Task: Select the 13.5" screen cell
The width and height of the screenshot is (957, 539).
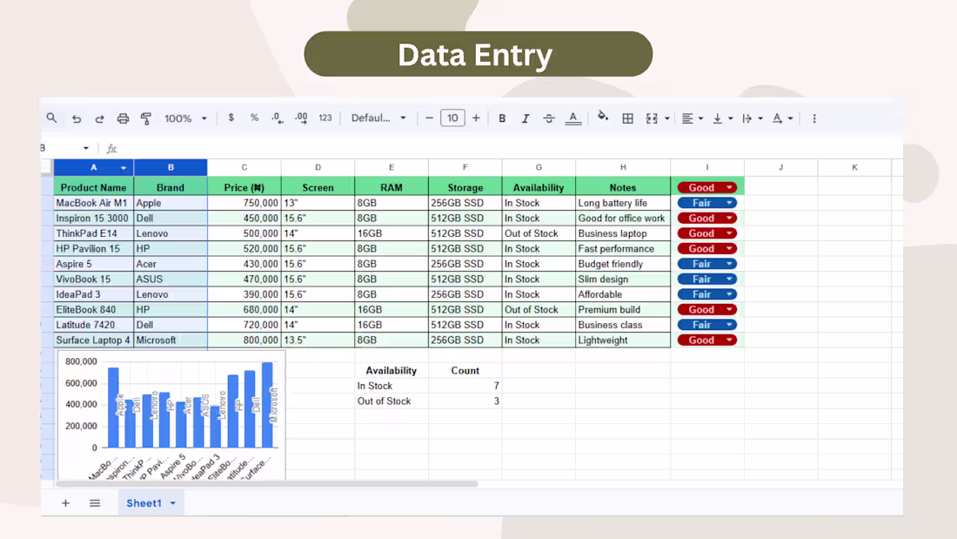Action: (x=318, y=340)
